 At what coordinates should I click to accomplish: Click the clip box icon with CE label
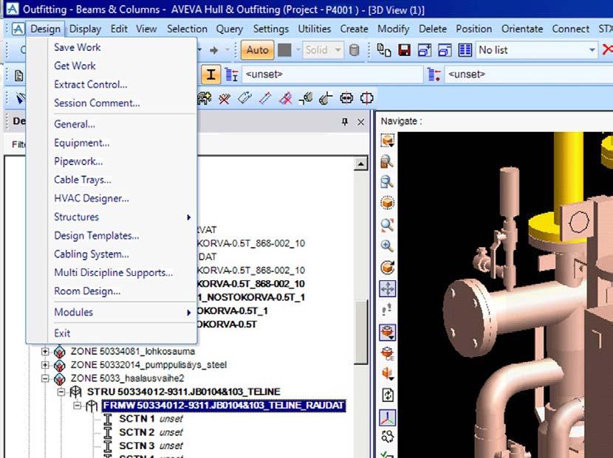388,353
